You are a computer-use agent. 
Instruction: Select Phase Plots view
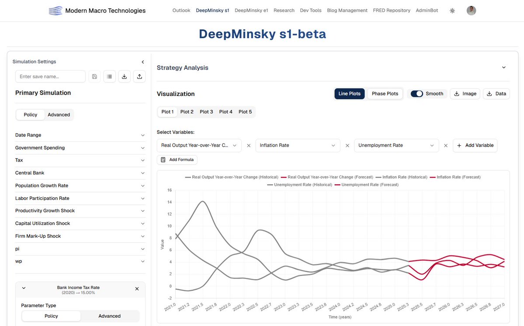pos(385,94)
